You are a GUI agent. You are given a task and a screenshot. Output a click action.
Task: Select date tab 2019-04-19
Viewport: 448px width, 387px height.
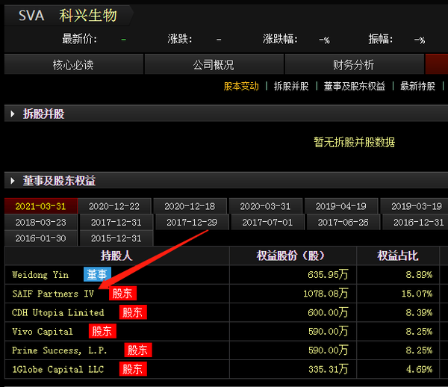point(341,206)
